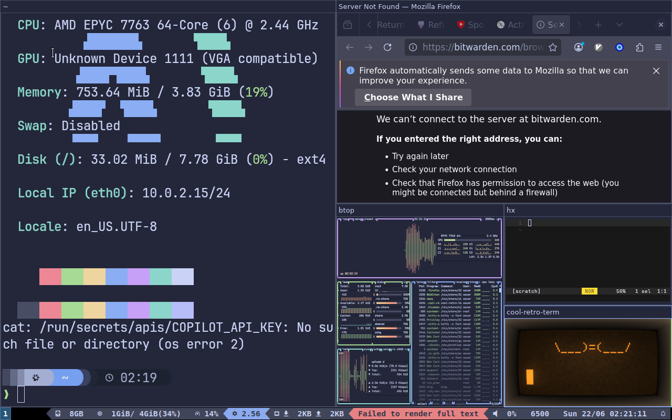Open Firefox View icon in tab bar

click(347, 25)
